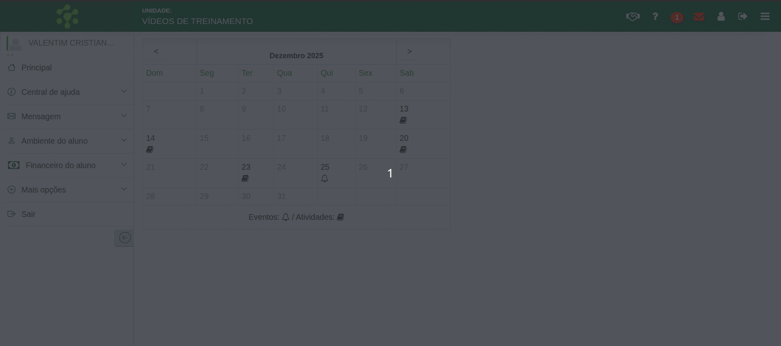Advance to the next month
The width and height of the screenshot is (781, 346).
coord(409,51)
